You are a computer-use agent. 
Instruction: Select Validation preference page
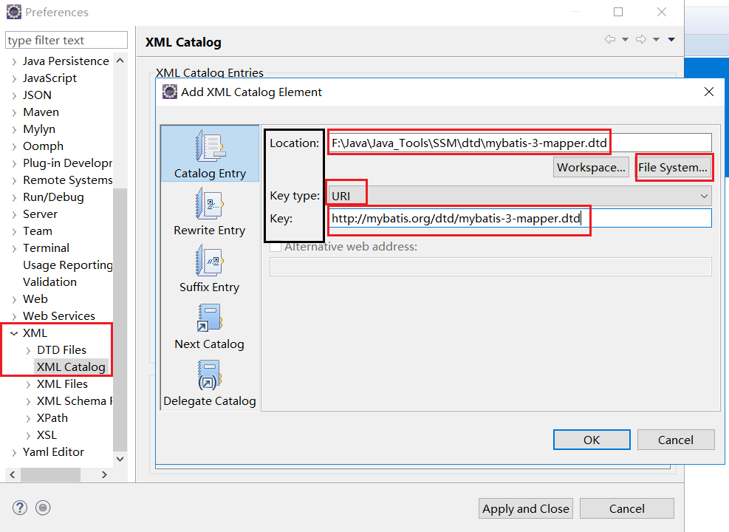pos(49,282)
